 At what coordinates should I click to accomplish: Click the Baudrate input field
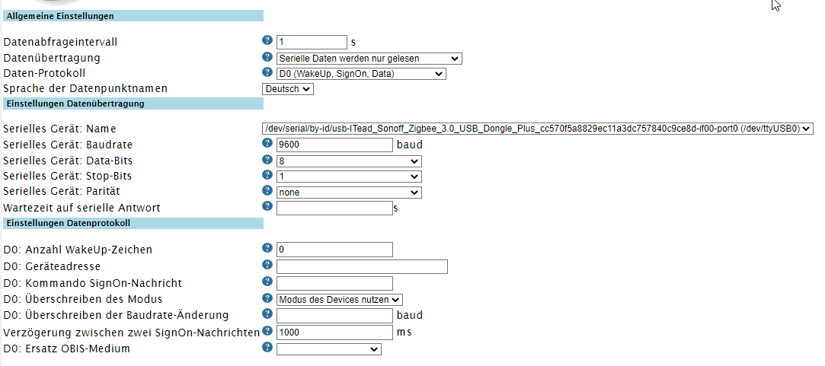(334, 145)
